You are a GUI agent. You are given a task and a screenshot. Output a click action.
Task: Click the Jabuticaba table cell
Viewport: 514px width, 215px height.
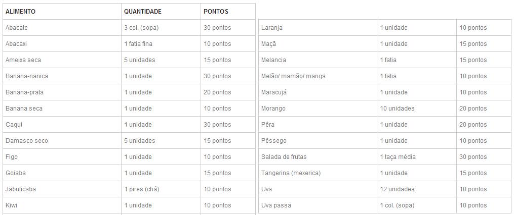(21, 189)
